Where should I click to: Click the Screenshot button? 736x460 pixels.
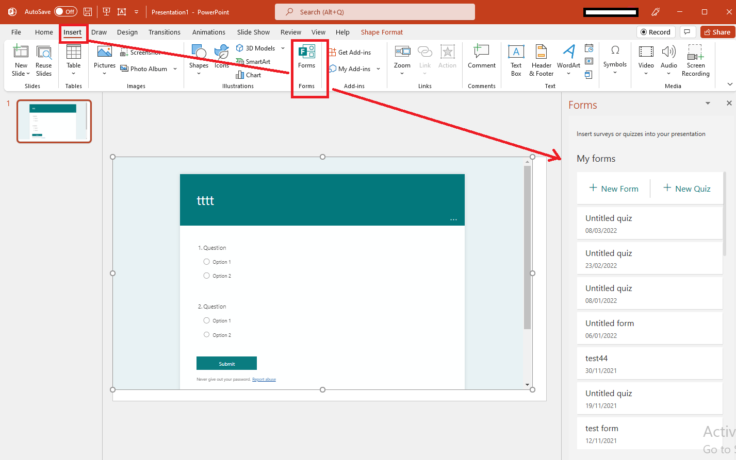pyautogui.click(x=141, y=53)
